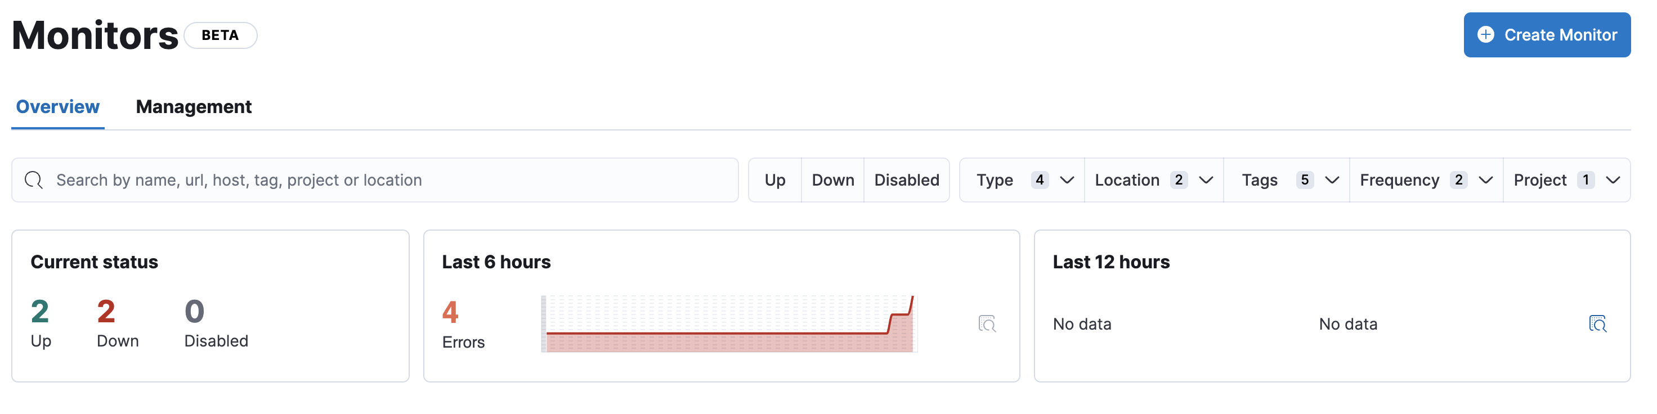Viewport: 1657px width, 414px height.
Task: Select the Overview tab
Action: point(57,107)
